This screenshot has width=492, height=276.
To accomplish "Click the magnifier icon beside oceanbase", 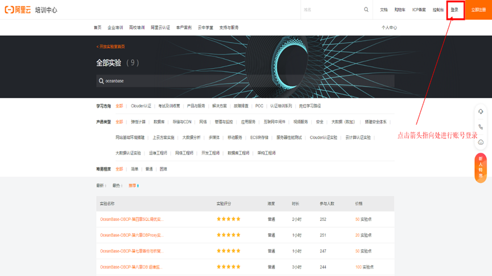I will click(x=101, y=81).
